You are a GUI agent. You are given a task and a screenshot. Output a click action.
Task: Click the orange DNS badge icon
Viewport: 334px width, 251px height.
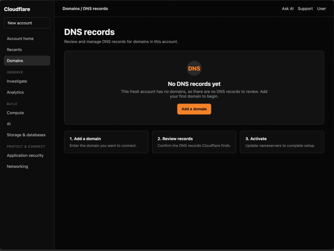tap(194, 68)
